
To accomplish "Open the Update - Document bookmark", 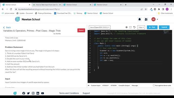I will [x=25, y=13].
